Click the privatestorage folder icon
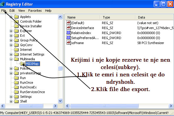The height and width of the screenshot is (116, 174). coord(16,73)
